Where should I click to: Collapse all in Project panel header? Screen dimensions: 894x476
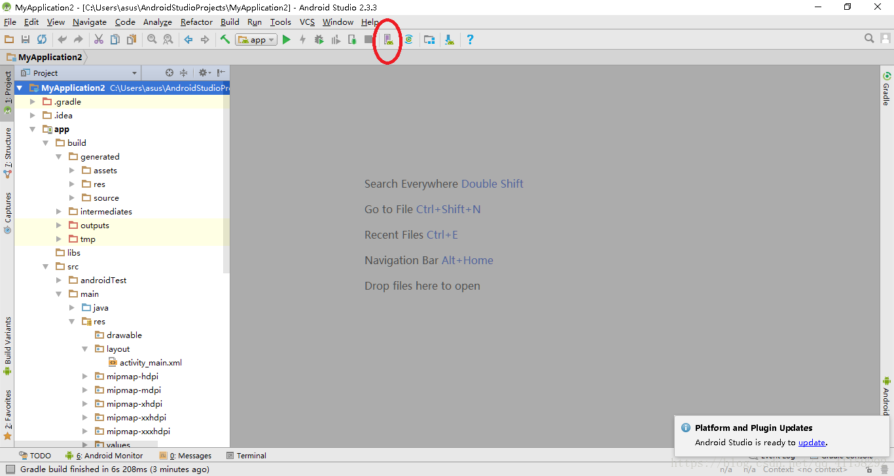tap(184, 73)
